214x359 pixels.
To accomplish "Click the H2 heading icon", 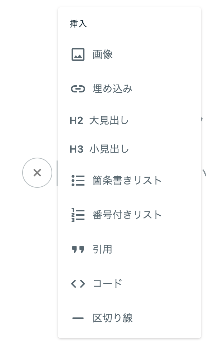I will pyautogui.click(x=76, y=120).
